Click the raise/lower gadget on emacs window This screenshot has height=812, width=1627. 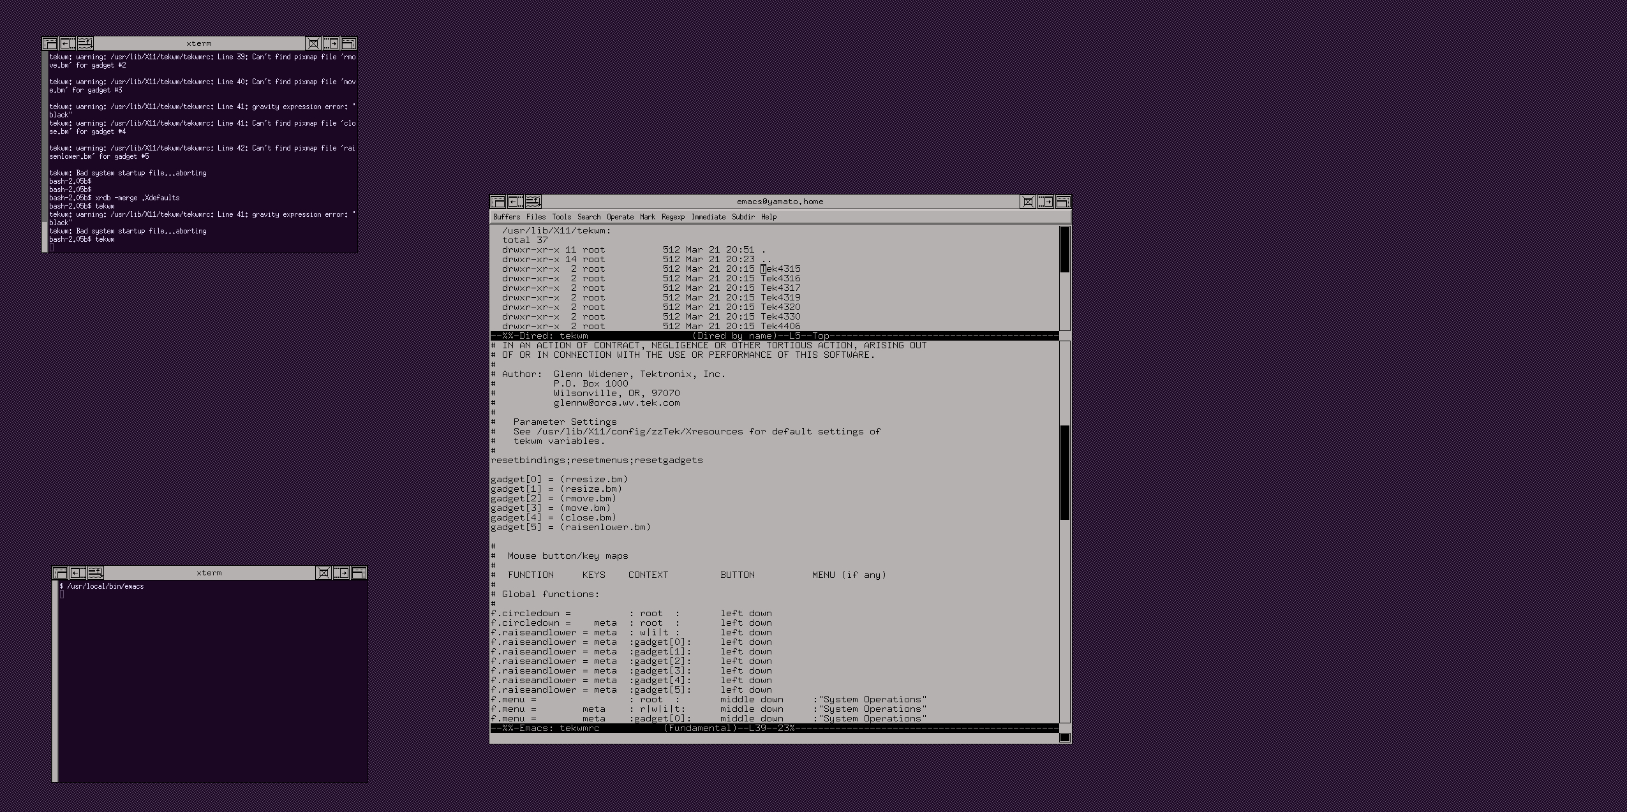pos(533,202)
